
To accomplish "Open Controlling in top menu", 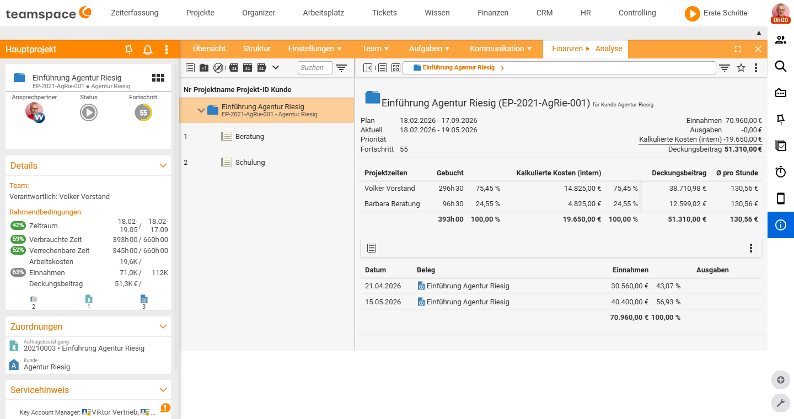I will pyautogui.click(x=637, y=13).
